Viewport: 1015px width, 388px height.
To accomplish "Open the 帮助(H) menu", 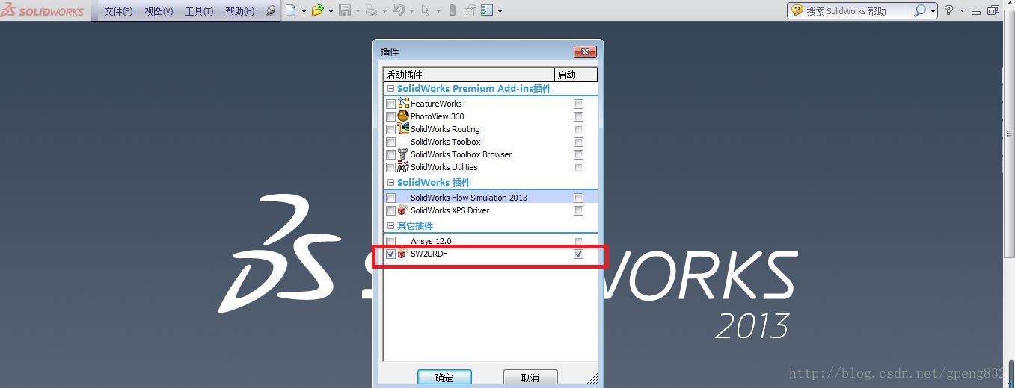I will pyautogui.click(x=239, y=11).
